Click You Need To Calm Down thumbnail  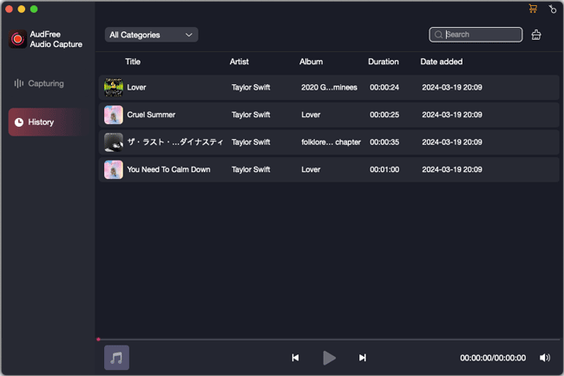pos(114,169)
